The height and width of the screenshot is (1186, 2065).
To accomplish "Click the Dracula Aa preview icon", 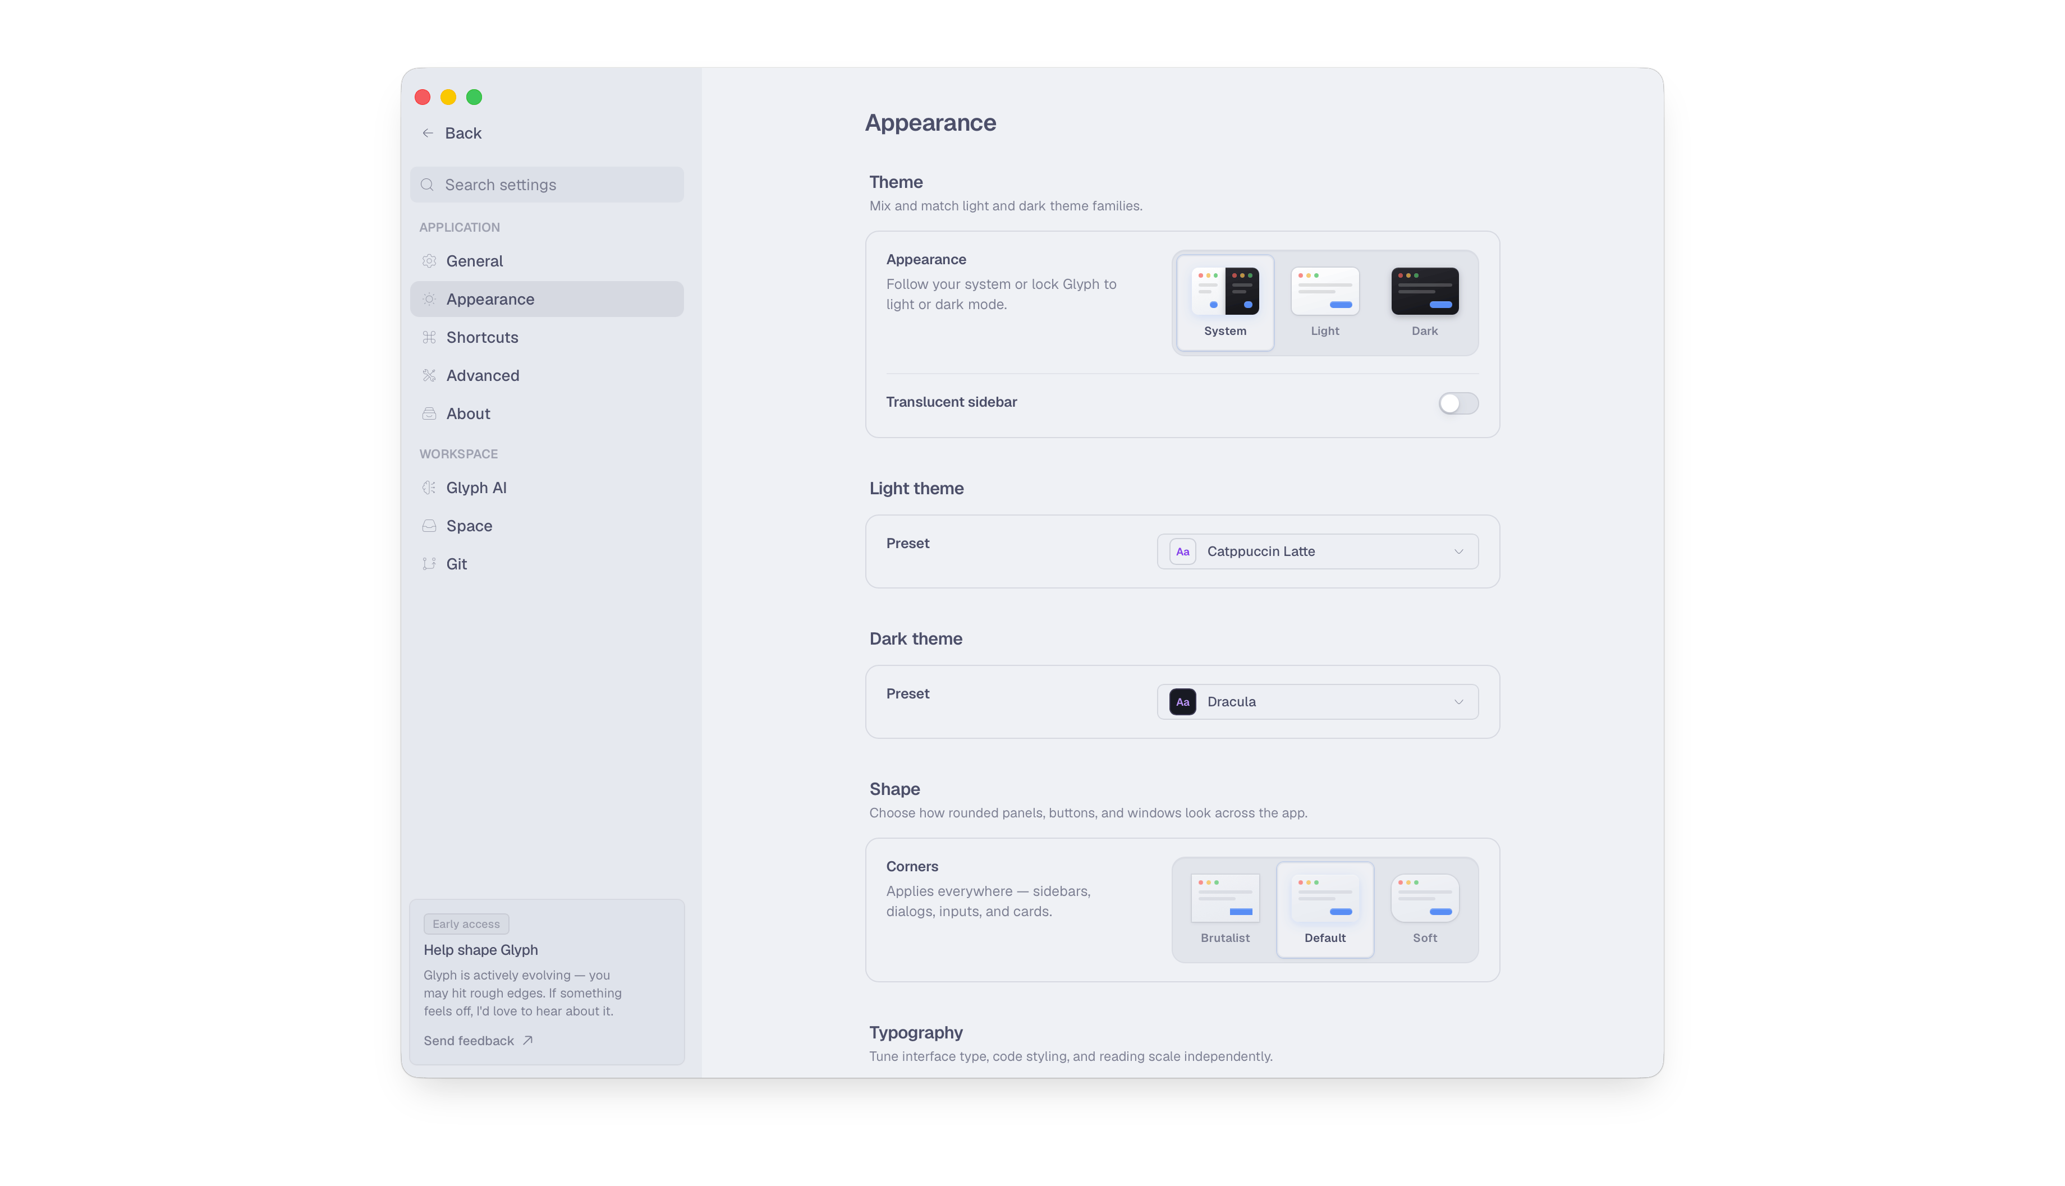I will [1183, 702].
